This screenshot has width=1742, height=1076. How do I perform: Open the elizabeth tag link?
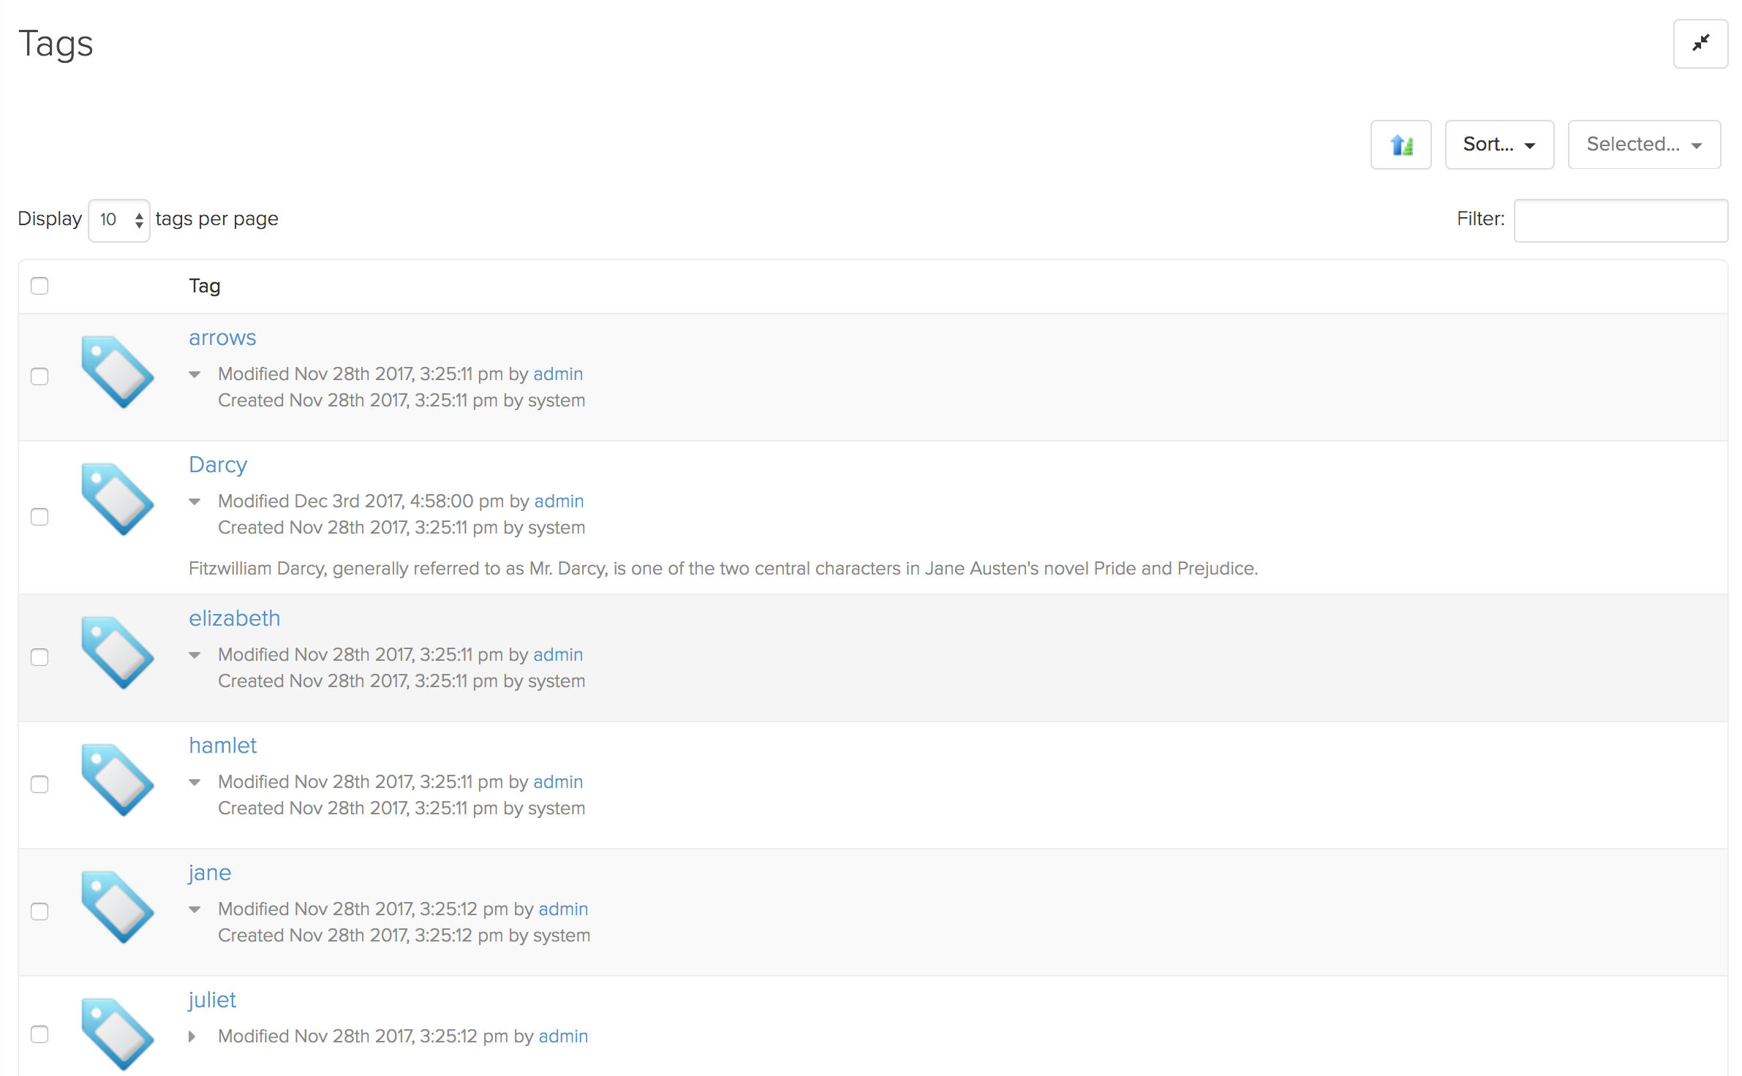click(234, 618)
